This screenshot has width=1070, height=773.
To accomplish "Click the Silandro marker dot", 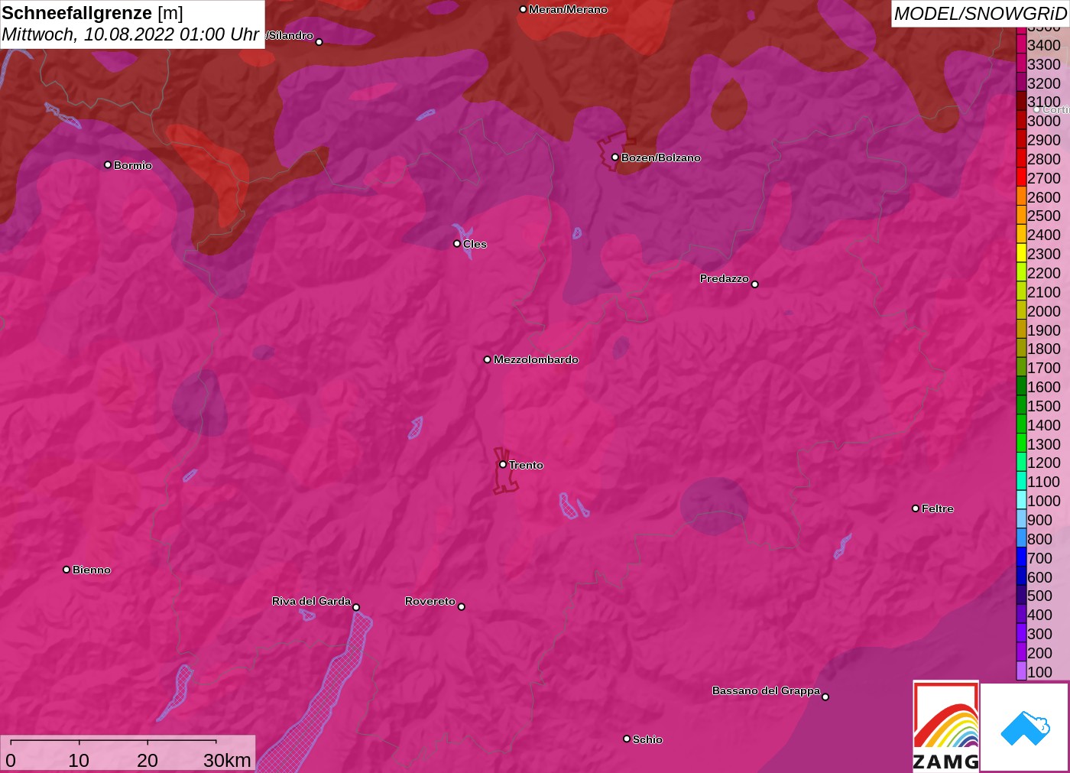I will [319, 41].
